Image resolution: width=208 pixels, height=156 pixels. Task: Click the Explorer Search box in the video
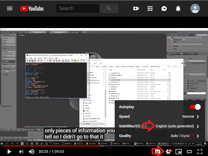click(176, 67)
